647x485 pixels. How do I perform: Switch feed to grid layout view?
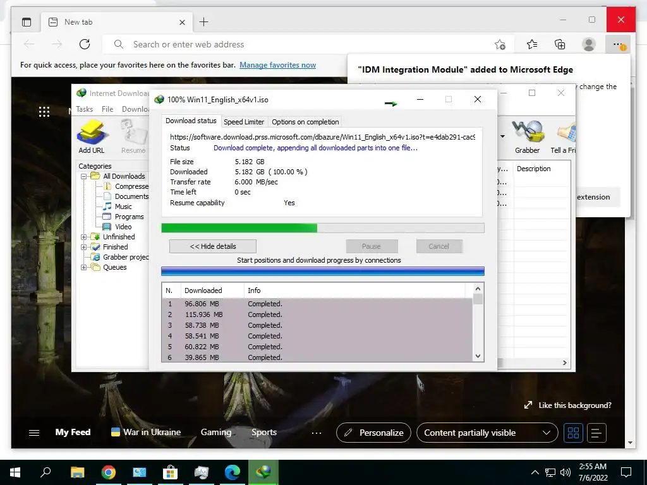coord(573,433)
